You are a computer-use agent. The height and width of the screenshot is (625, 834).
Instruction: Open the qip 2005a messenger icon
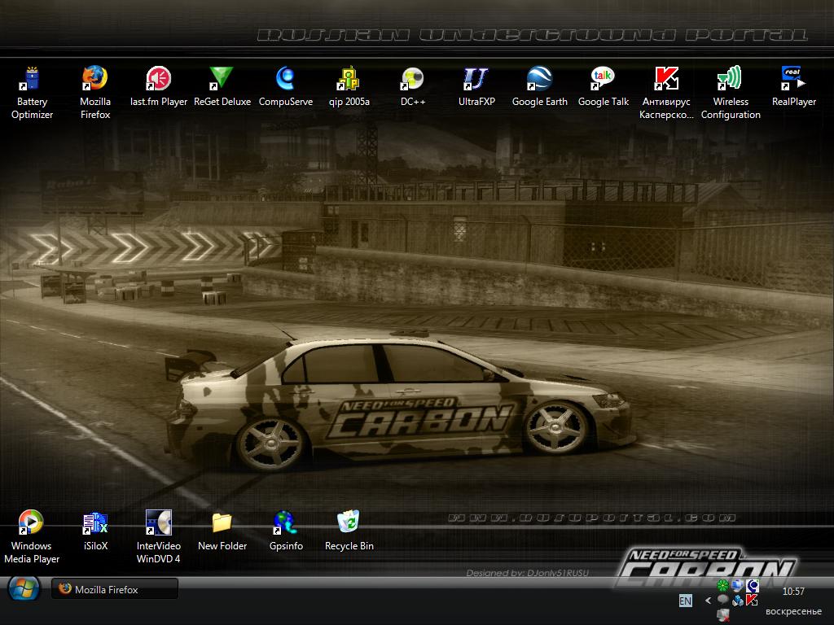coord(349,79)
